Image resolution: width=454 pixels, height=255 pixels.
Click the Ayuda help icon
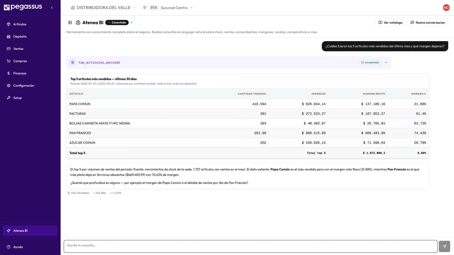click(9, 247)
